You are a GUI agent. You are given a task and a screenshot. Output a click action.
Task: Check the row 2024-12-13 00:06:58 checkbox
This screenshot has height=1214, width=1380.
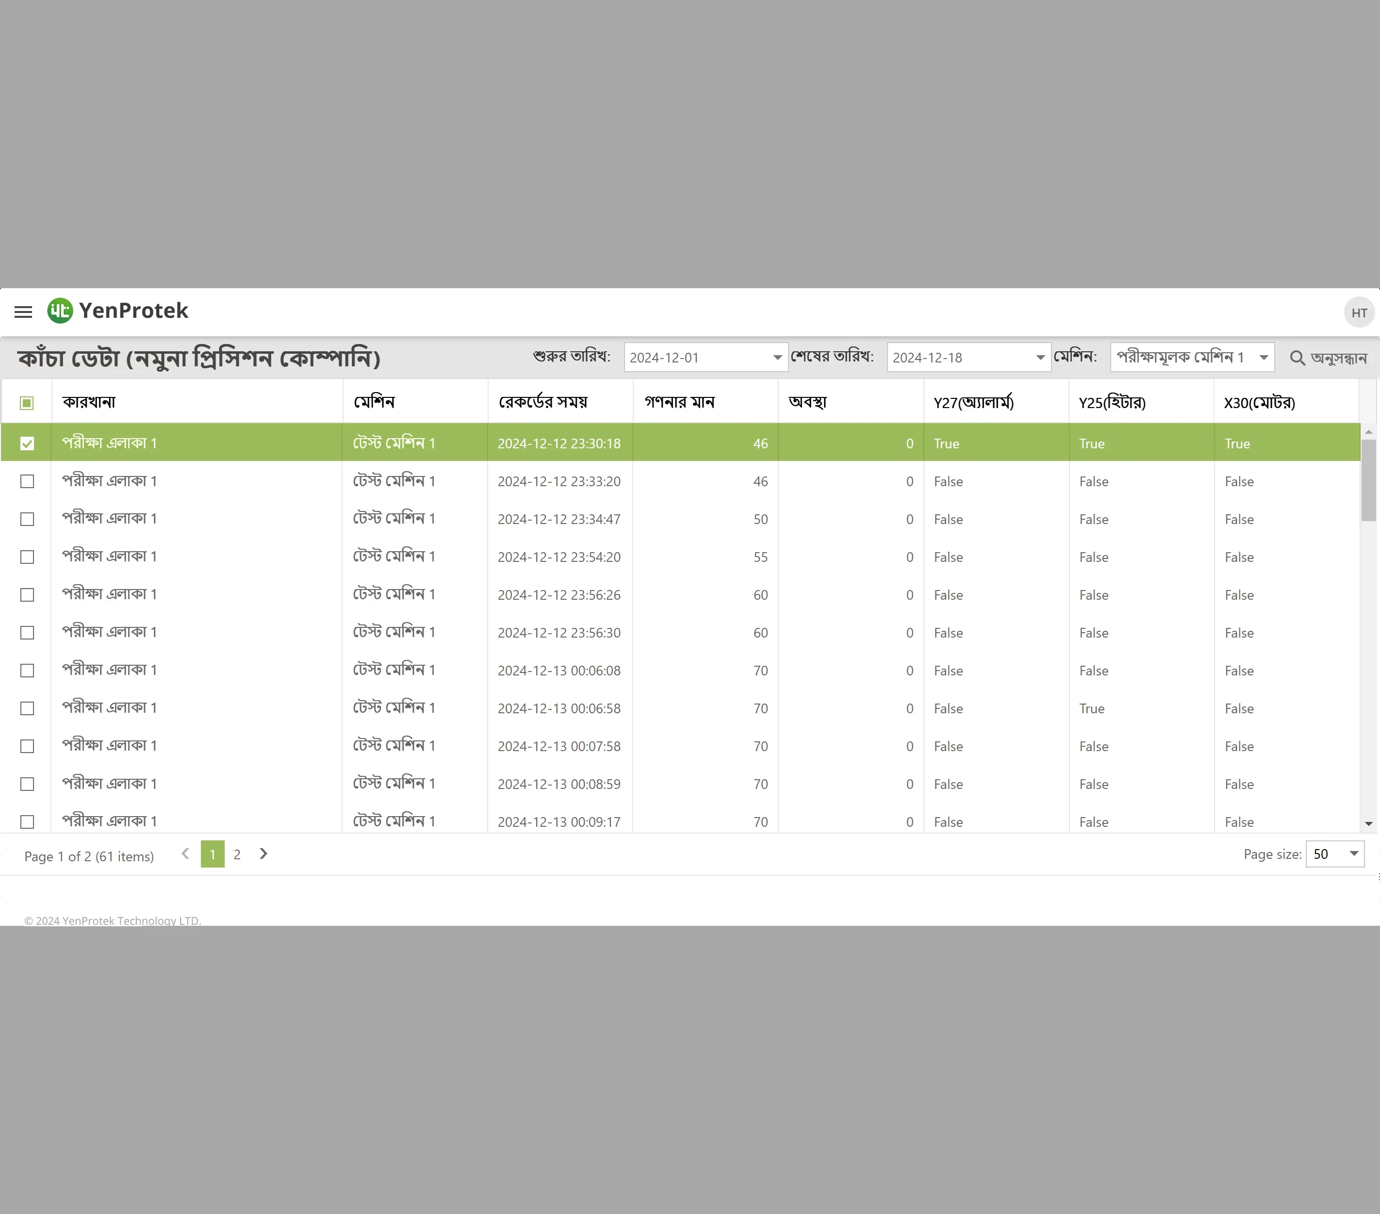pos(27,708)
